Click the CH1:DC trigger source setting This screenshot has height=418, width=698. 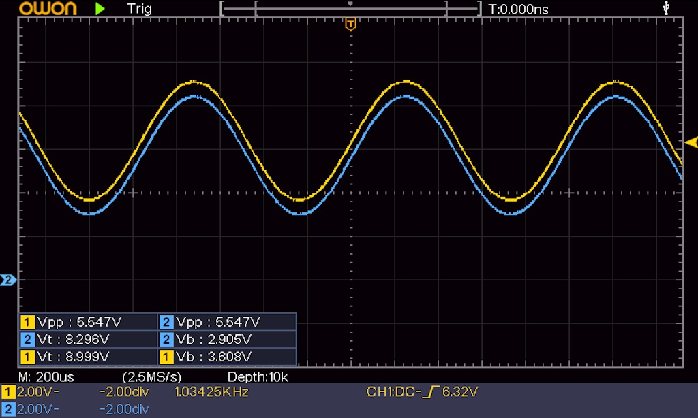tap(392, 392)
